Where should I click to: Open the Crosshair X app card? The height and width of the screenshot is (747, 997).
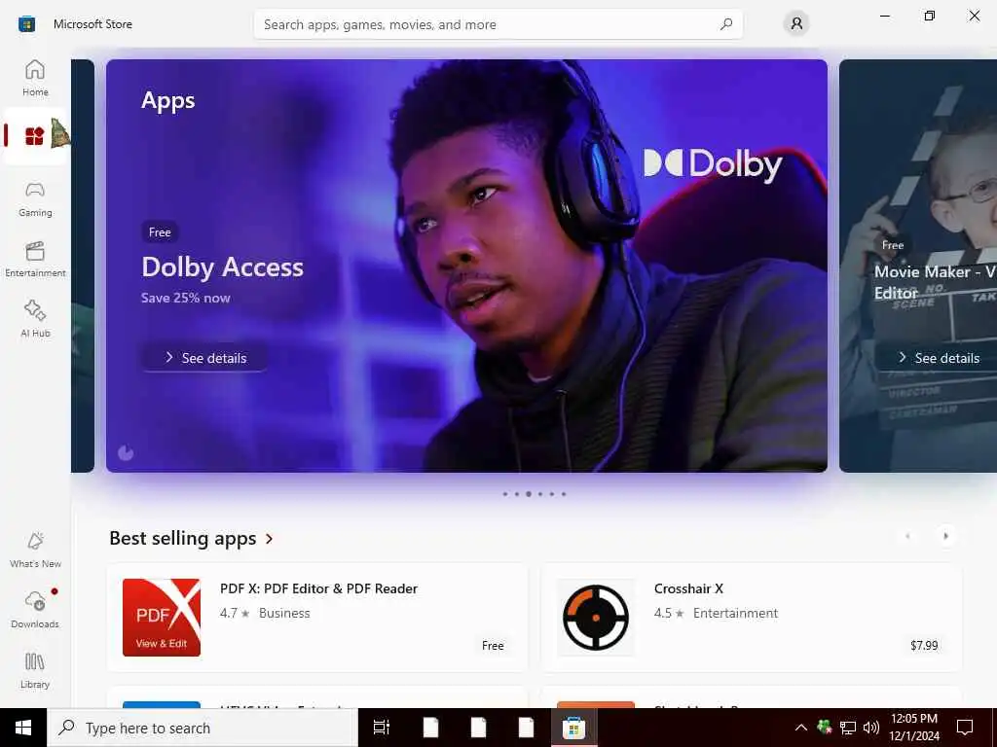pyautogui.click(x=752, y=617)
